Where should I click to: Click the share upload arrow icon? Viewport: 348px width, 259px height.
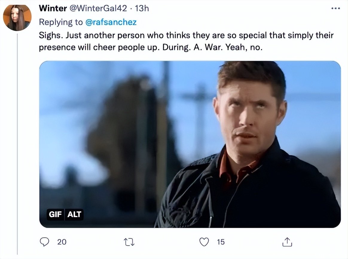point(287,242)
